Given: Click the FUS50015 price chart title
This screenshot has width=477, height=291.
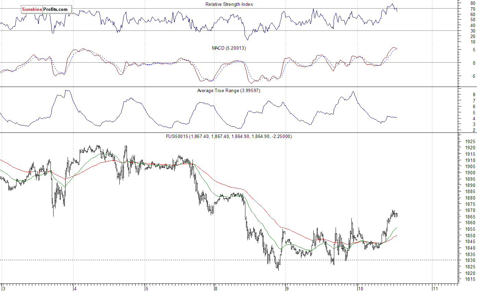Looking at the screenshot, I should click(229, 136).
